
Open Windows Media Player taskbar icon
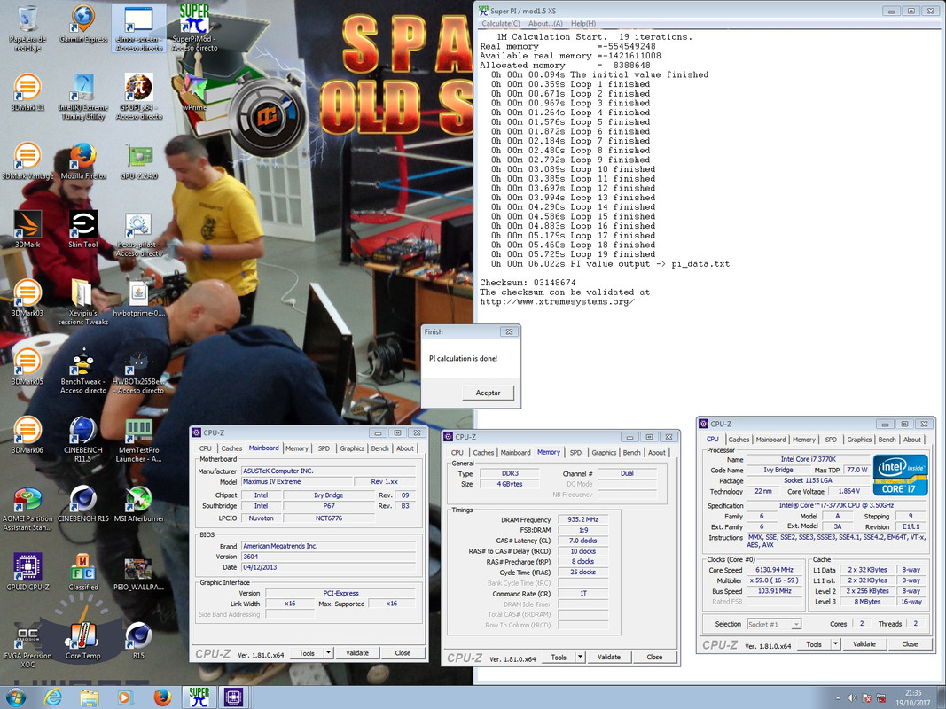click(x=125, y=697)
